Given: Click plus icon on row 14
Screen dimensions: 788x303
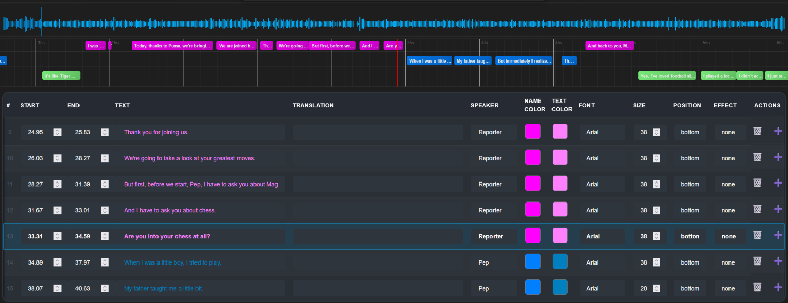Looking at the screenshot, I should (778, 261).
